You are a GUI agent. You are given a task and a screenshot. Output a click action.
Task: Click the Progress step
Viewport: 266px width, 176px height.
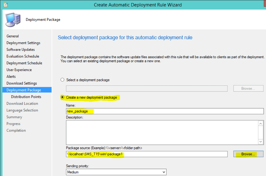coord(13,124)
